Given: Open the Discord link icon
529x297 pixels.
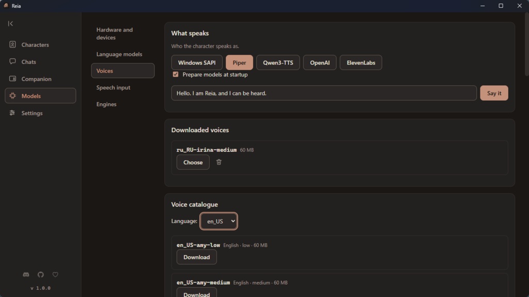Looking at the screenshot, I should tap(26, 275).
